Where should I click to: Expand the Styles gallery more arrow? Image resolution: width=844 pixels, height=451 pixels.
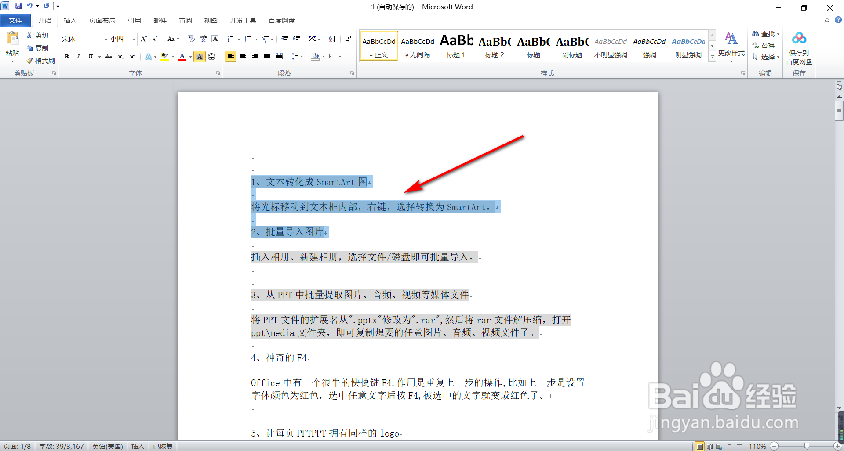[x=712, y=57]
